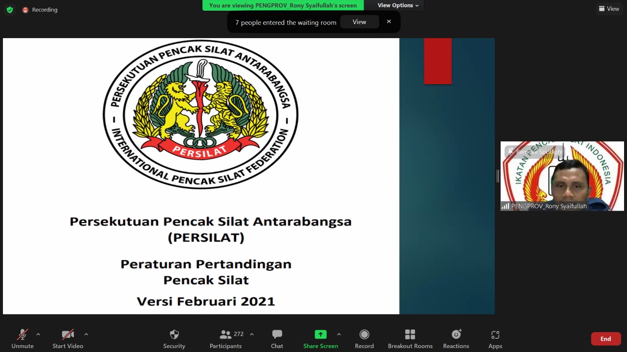This screenshot has height=352, width=627.
Task: Expand audio options arrow beside Unmute
Action: (38, 334)
